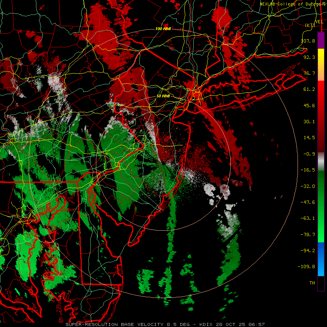Click the 'KDIX 20 OCT 25 06:57' timestamp text
This screenshot has height=327, width=327.
pyautogui.click(x=232, y=324)
